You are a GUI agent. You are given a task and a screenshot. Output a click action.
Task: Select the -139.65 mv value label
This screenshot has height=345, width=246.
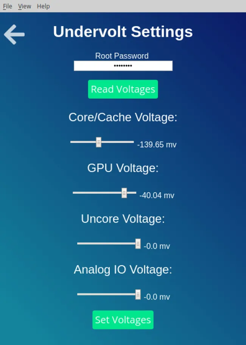(x=157, y=144)
